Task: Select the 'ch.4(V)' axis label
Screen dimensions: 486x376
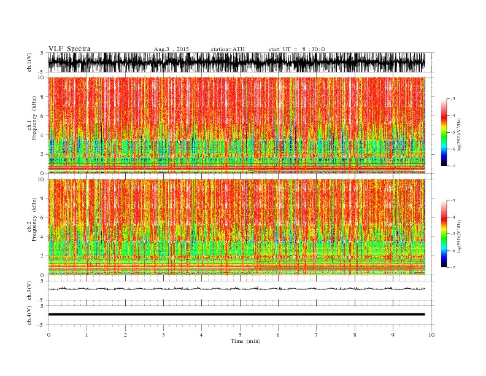Action: click(x=29, y=315)
